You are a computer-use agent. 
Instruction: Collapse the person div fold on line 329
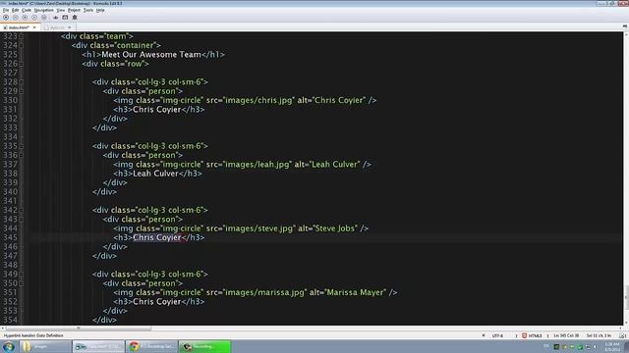tap(22, 91)
